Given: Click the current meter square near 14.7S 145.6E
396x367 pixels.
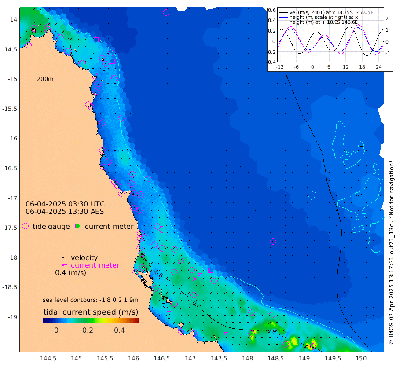Looking at the screenshot, I should point(113,61).
